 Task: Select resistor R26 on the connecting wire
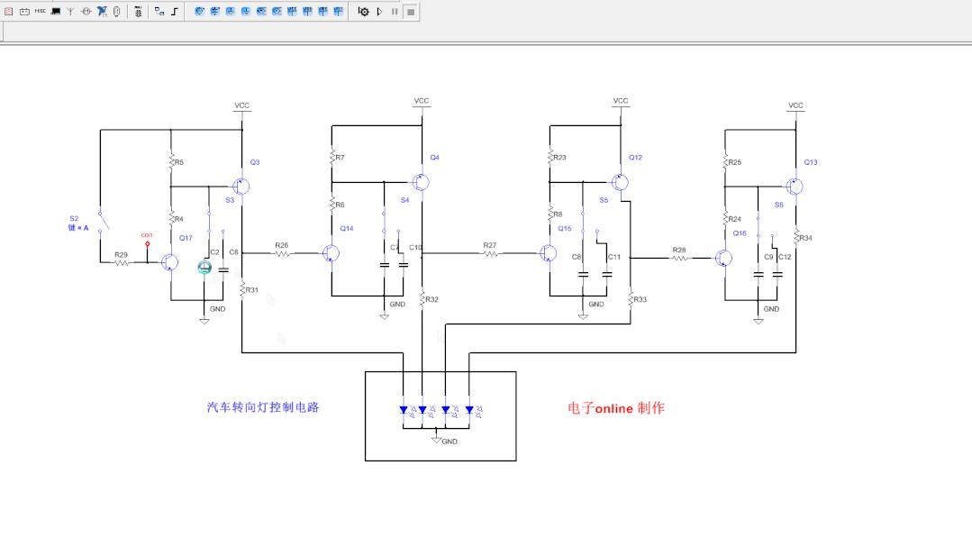point(281,255)
